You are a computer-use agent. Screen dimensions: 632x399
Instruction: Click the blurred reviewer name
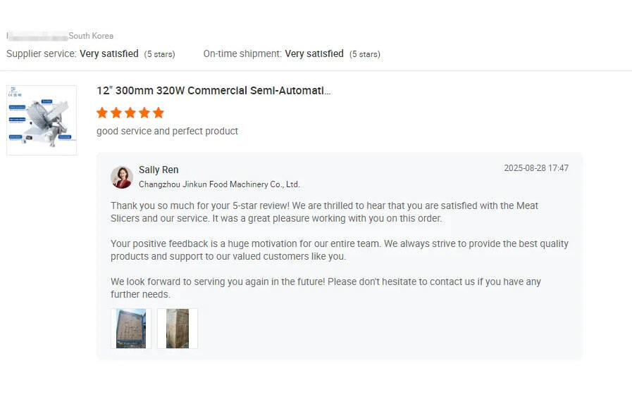tap(37, 36)
